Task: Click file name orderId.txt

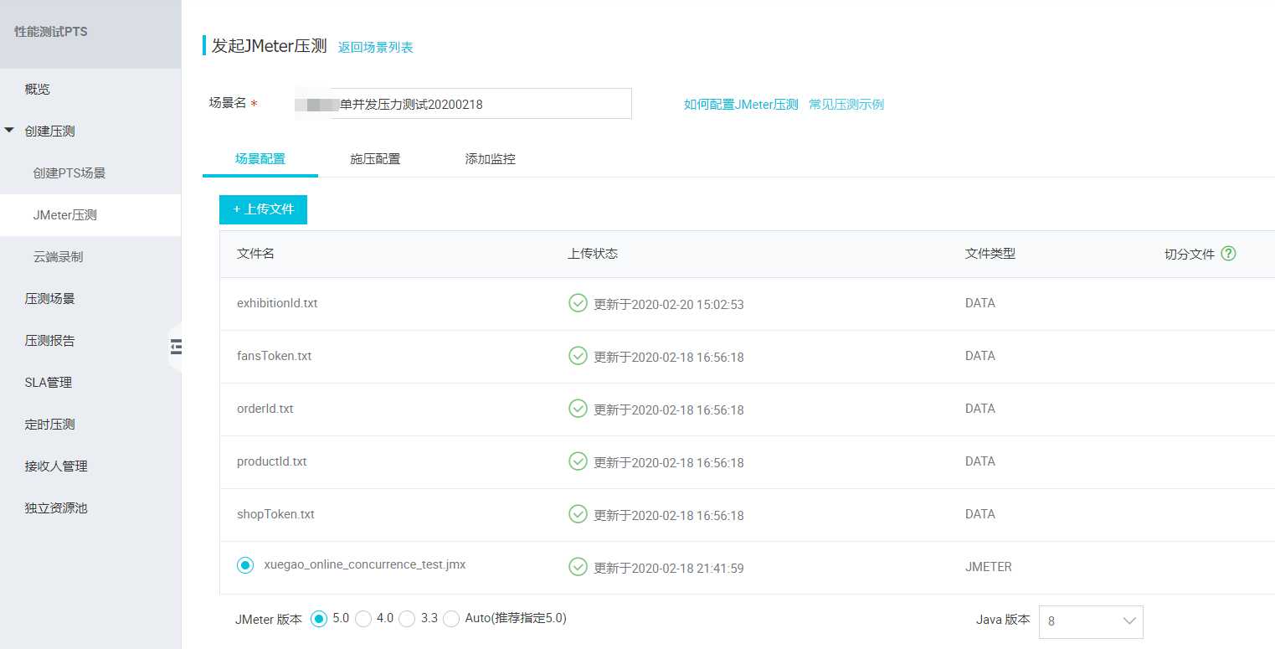Action: [265, 409]
